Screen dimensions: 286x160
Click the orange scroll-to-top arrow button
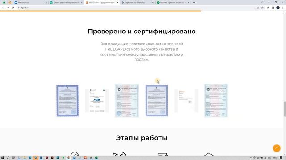(x=277, y=148)
